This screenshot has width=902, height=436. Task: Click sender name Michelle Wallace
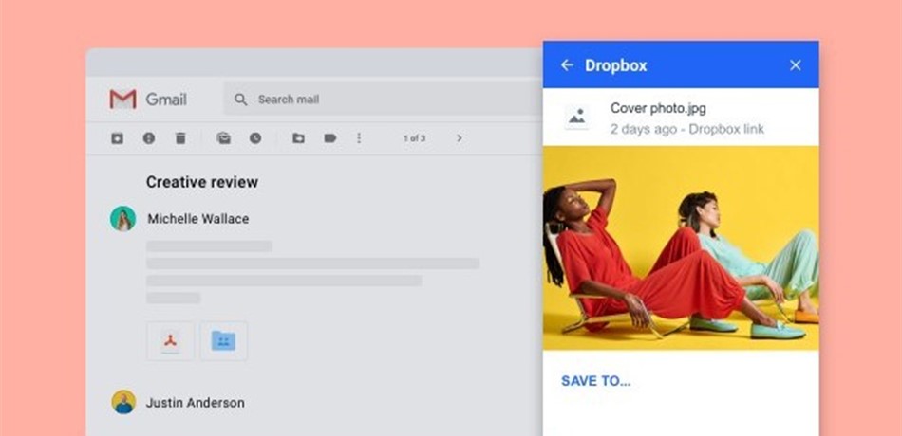pos(198,219)
